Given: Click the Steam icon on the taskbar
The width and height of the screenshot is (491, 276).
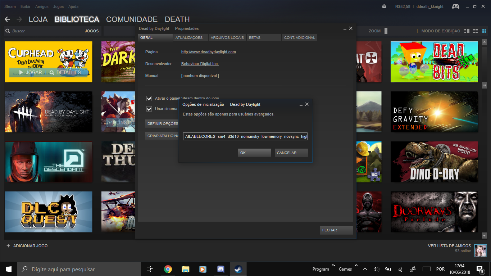Looking at the screenshot, I should point(238,269).
